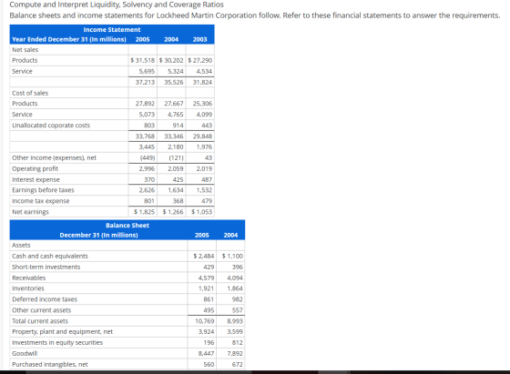This screenshot has height=374, width=510.
Task: Click total net sales 2003 value 31,824
Action: [x=202, y=82]
